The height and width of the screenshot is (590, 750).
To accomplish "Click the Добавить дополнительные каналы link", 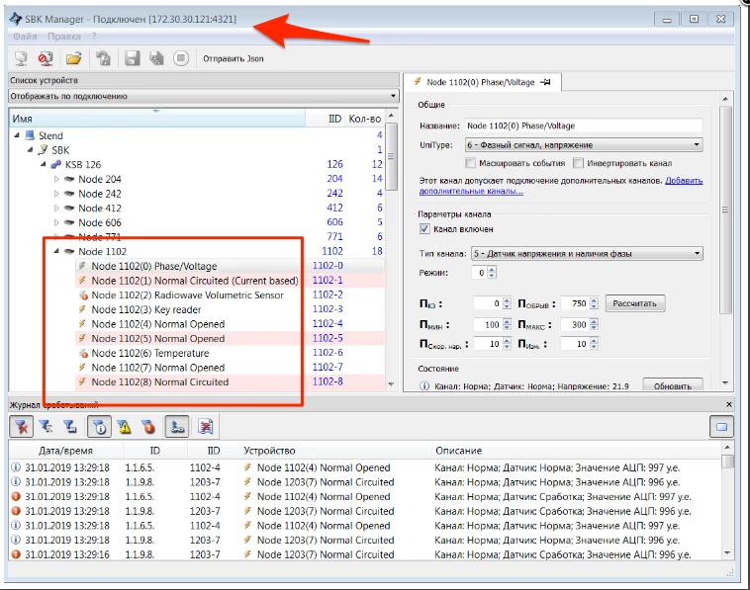I will point(683,181).
